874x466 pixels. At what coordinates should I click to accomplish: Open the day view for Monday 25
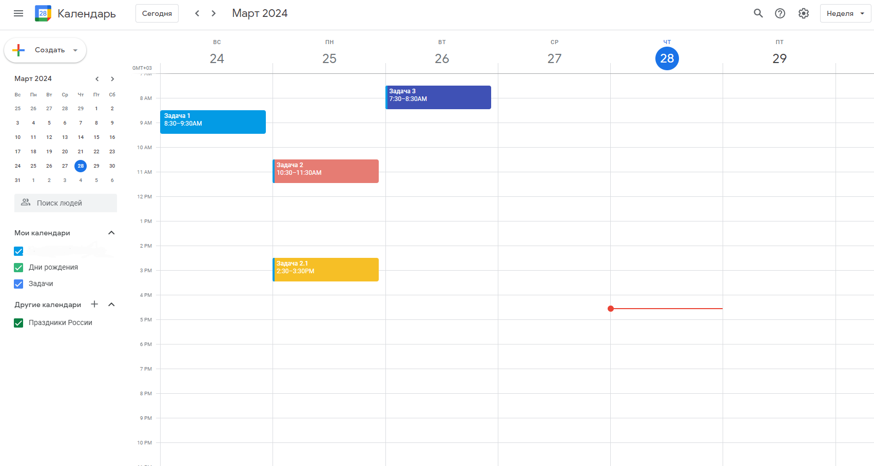tap(329, 58)
